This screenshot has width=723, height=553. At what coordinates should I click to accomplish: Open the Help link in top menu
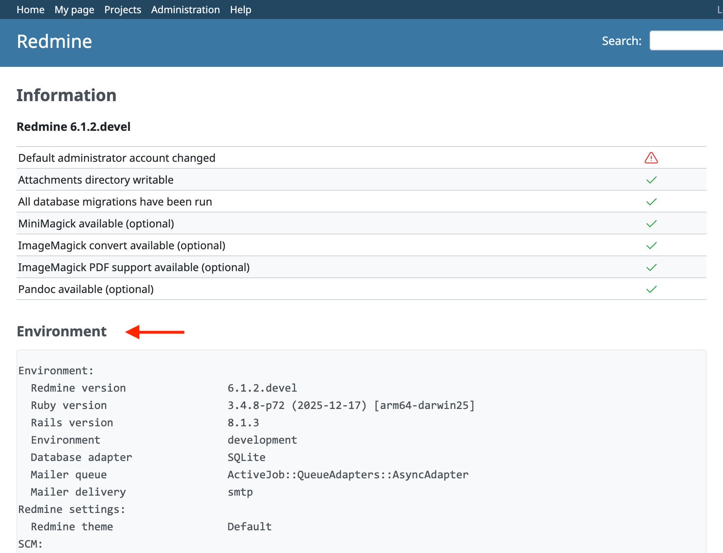241,9
